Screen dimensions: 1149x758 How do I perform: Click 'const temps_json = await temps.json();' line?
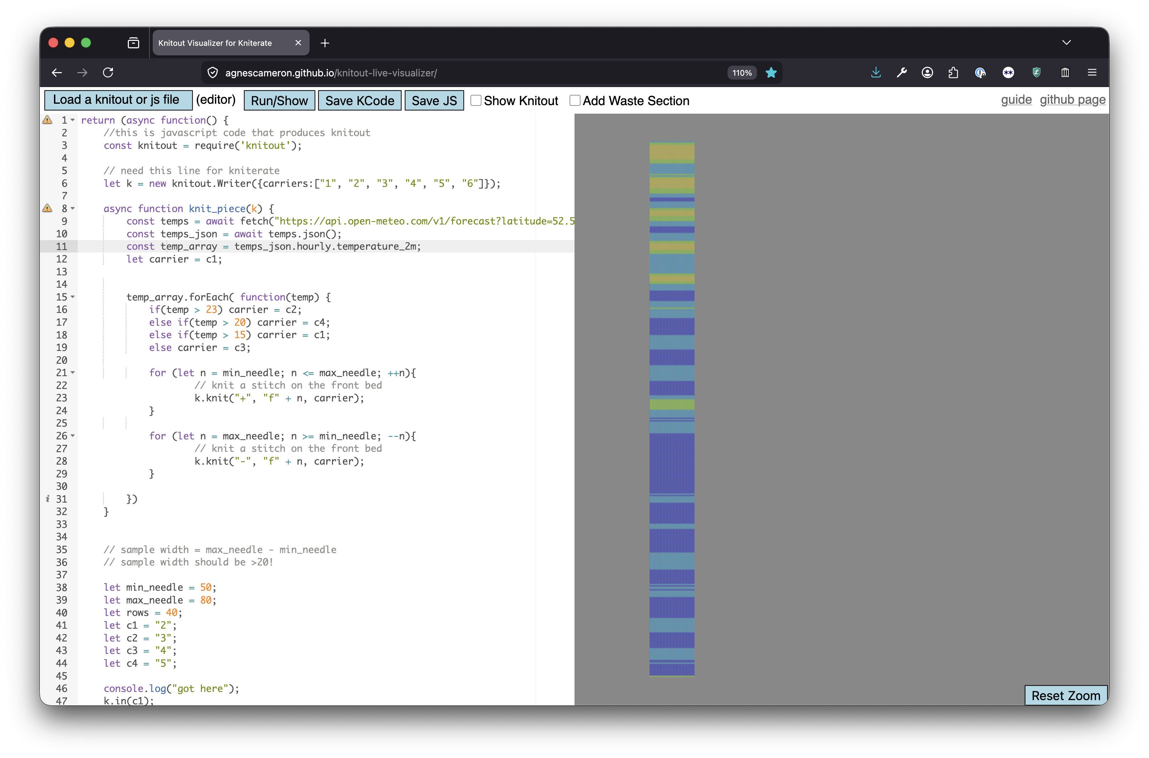[234, 234]
